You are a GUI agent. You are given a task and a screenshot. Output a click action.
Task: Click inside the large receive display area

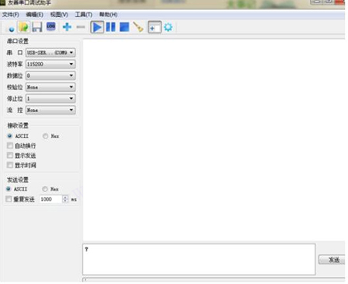214,140
